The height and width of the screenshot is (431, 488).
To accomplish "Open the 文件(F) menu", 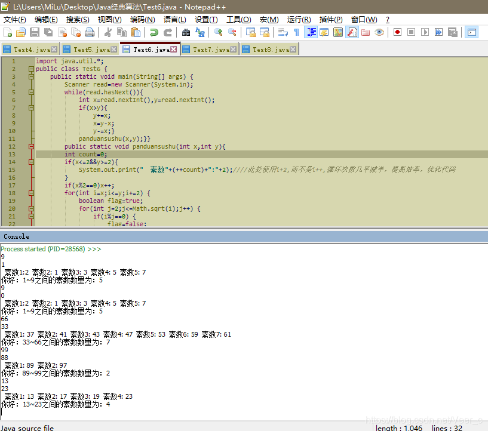I will [14, 20].
